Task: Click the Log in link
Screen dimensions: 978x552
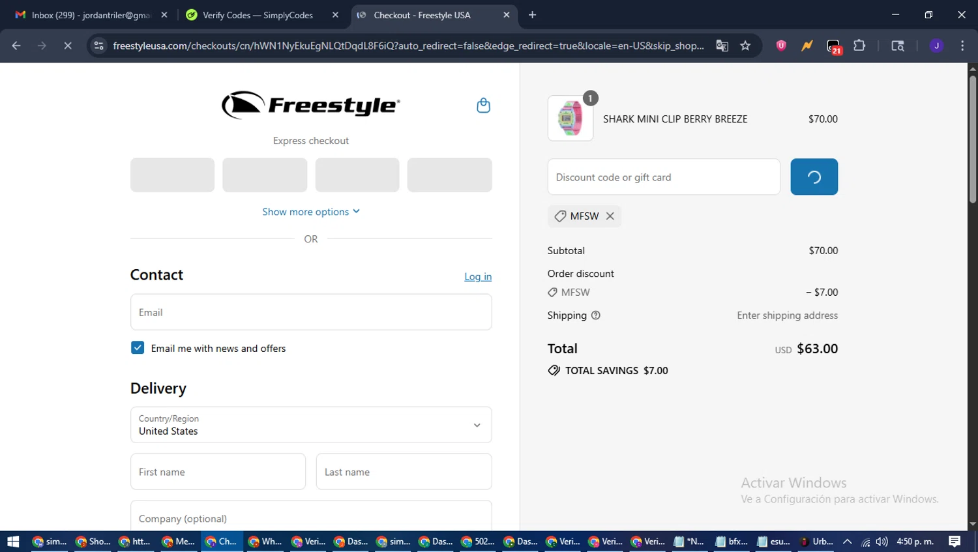Action: (x=478, y=277)
